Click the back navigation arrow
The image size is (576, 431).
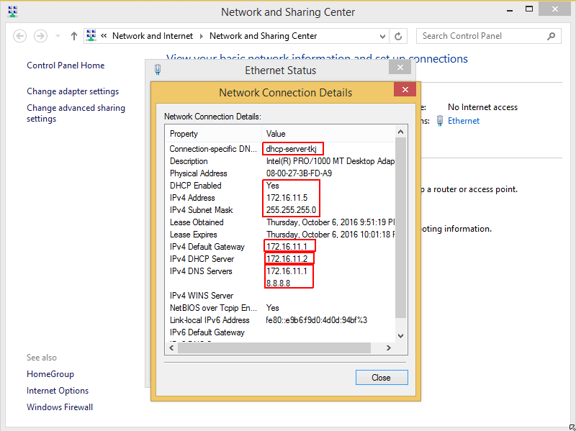(x=19, y=35)
